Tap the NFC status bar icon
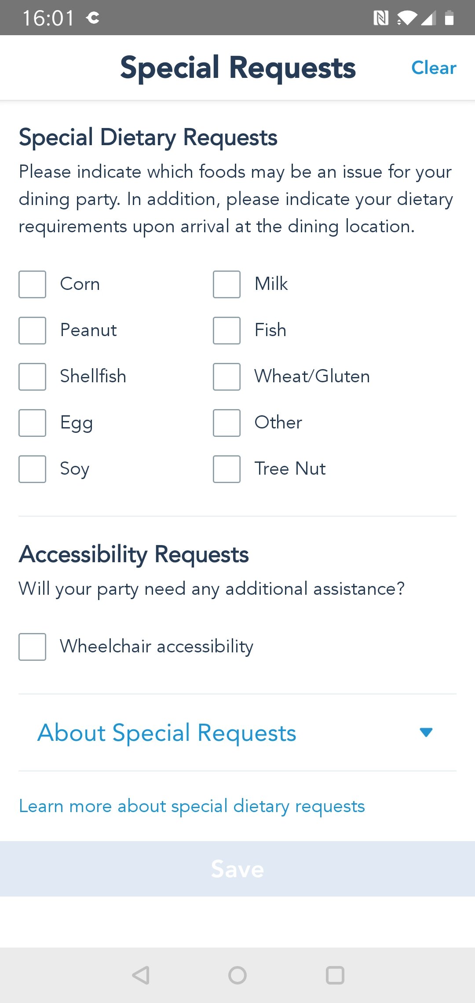This screenshot has width=475, height=1003. [381, 18]
